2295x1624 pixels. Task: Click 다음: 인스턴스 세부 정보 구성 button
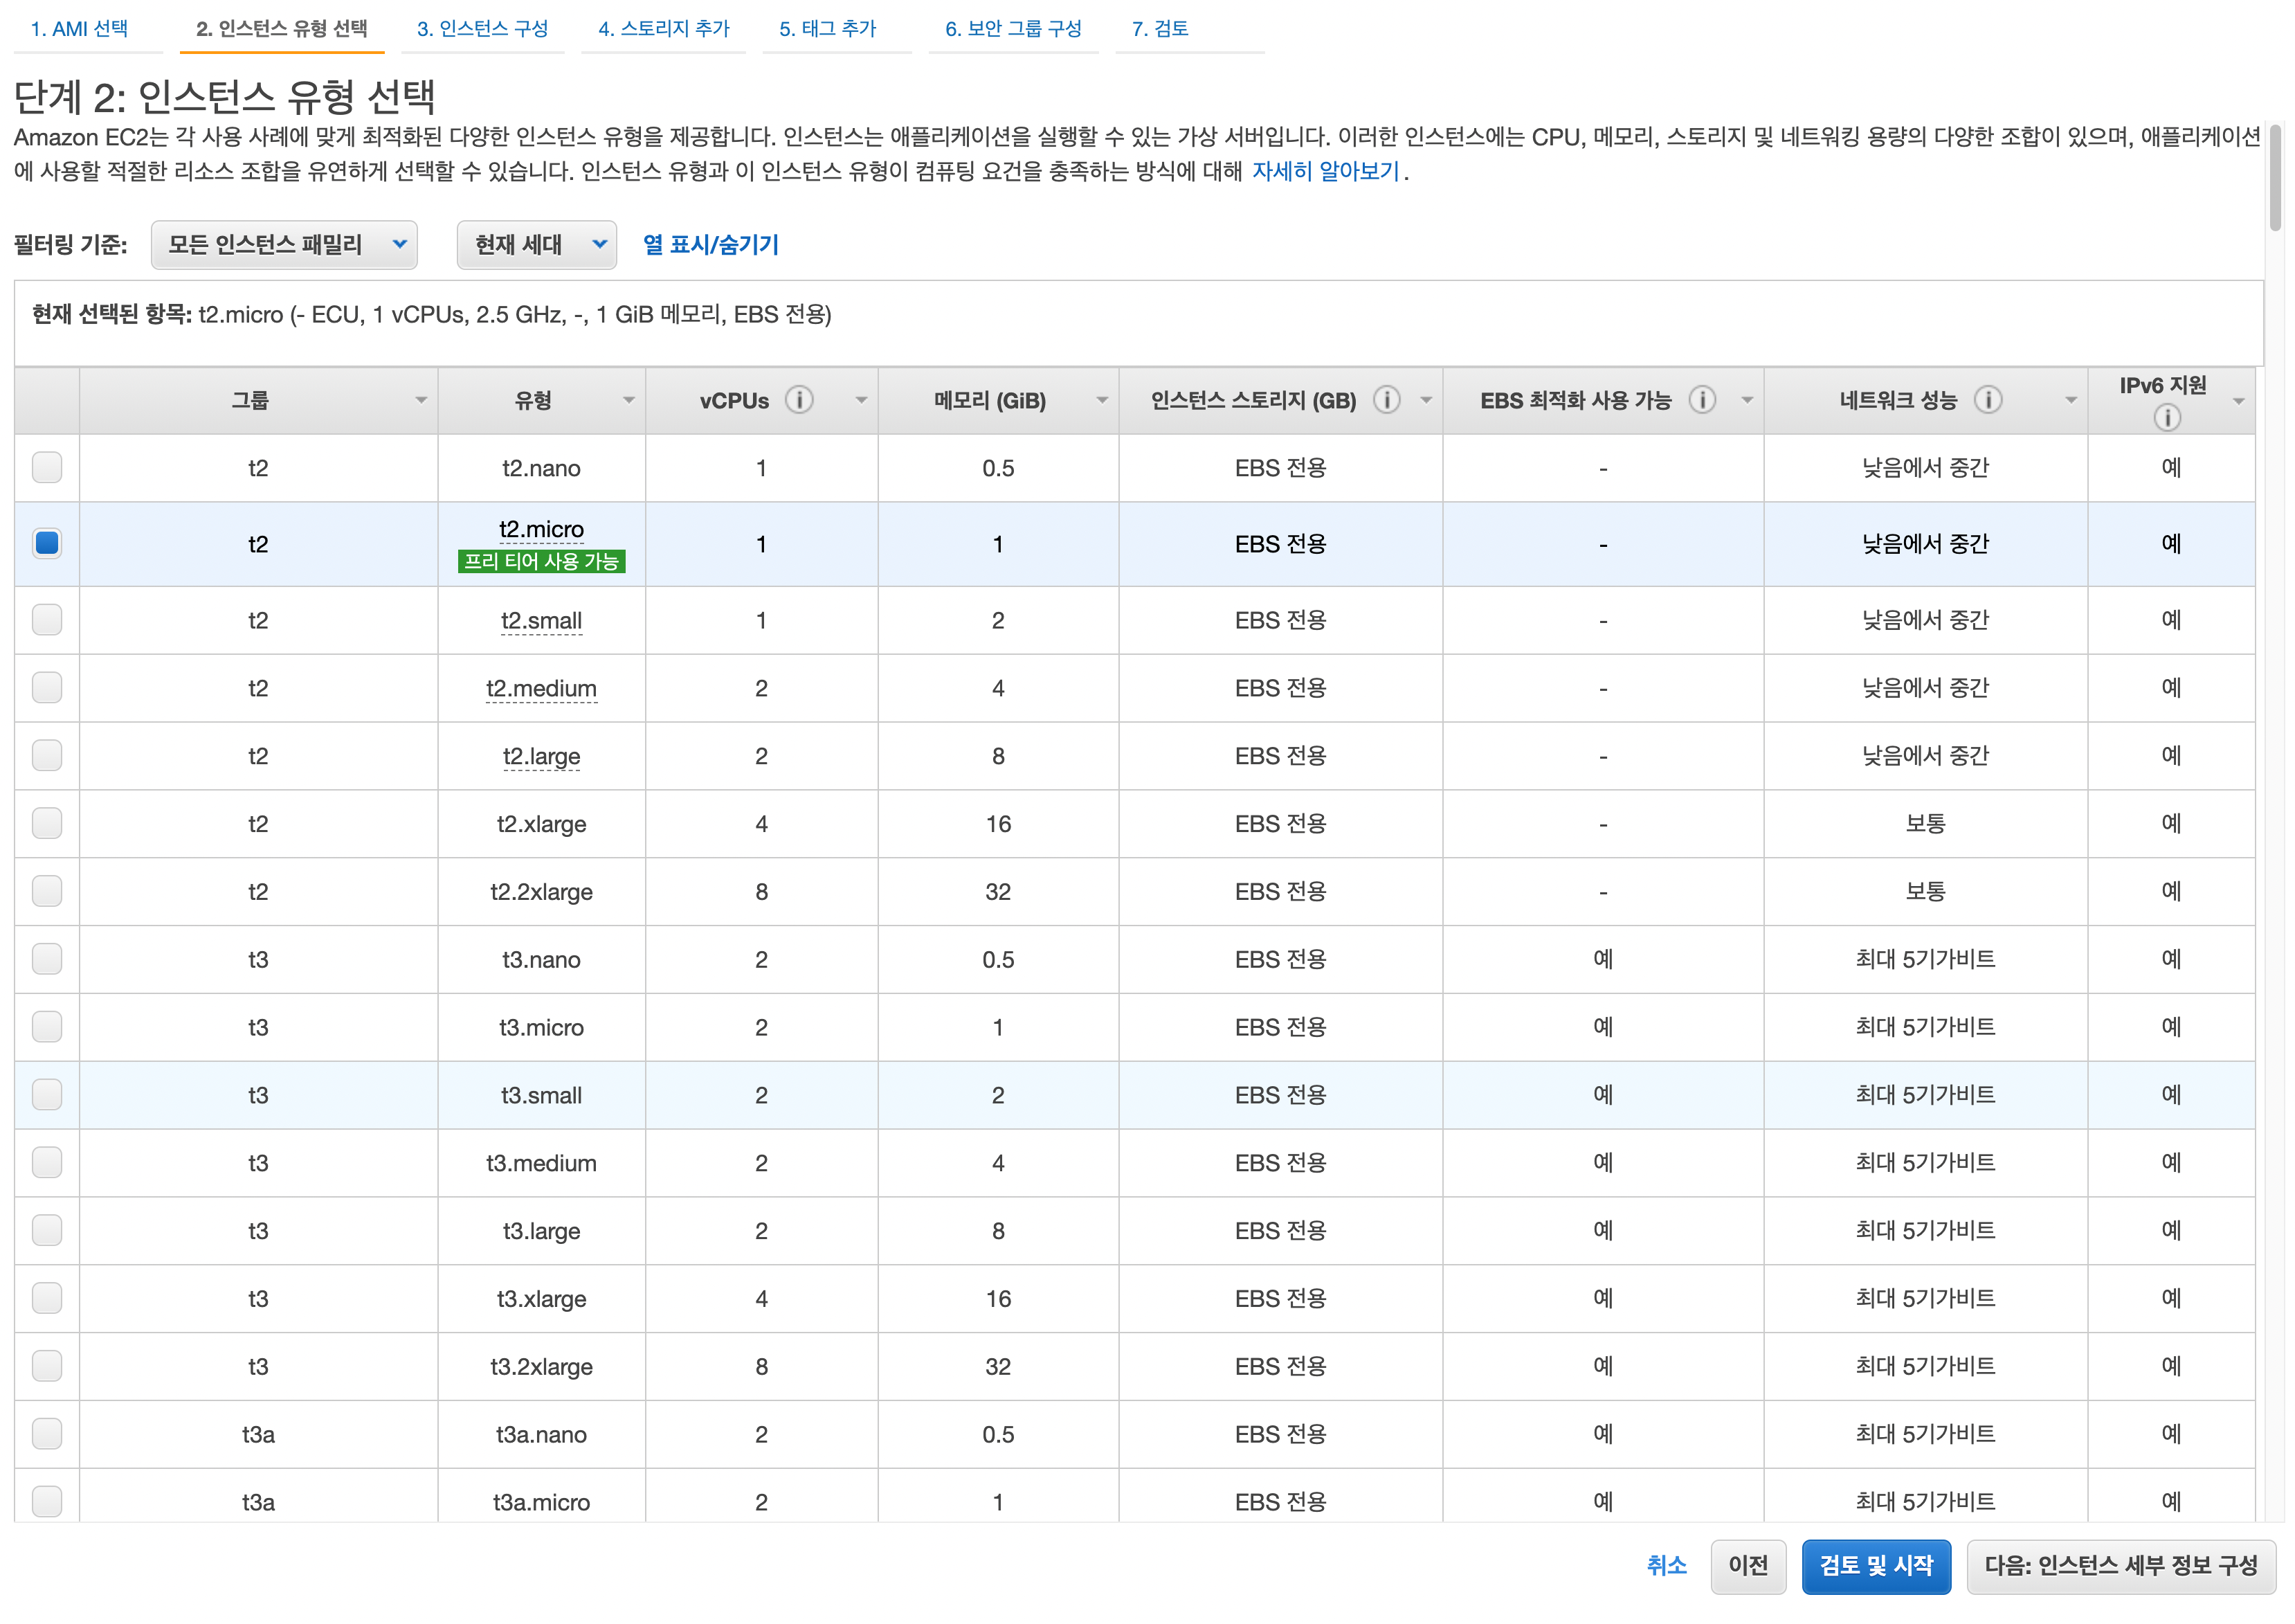point(2121,1566)
